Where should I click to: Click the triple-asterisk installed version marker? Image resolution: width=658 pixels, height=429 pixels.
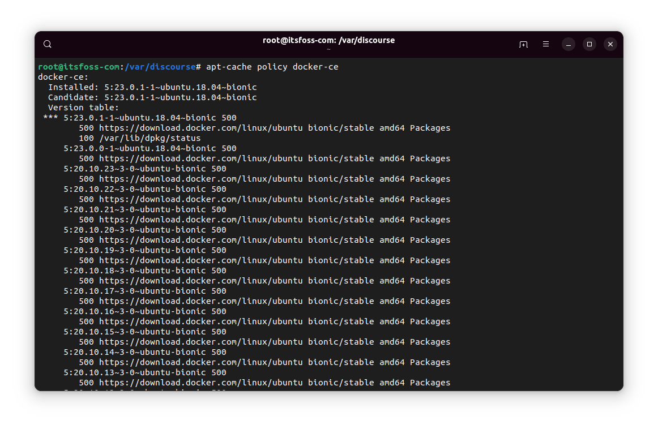[x=50, y=118]
